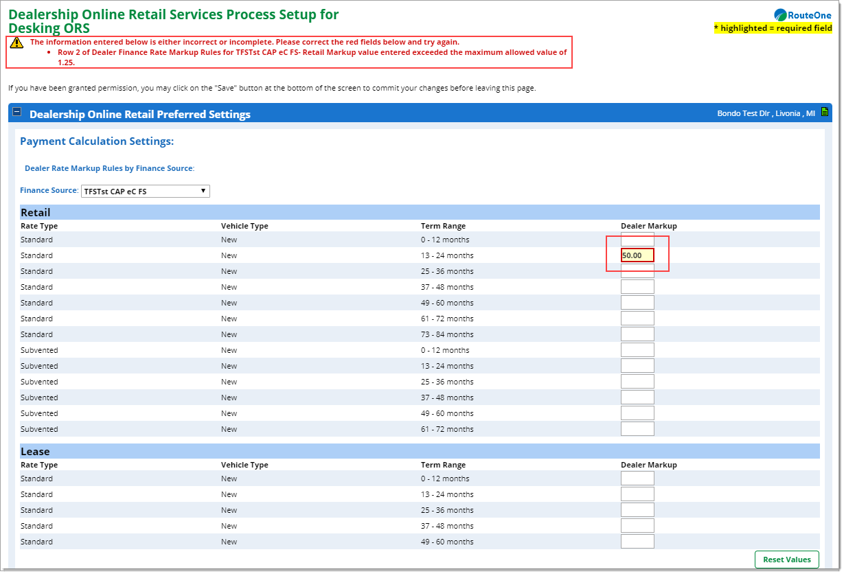Click Retail Standard 61 - 72 months markup field
Image resolution: width=844 pixels, height=576 pixels.
pos(637,319)
